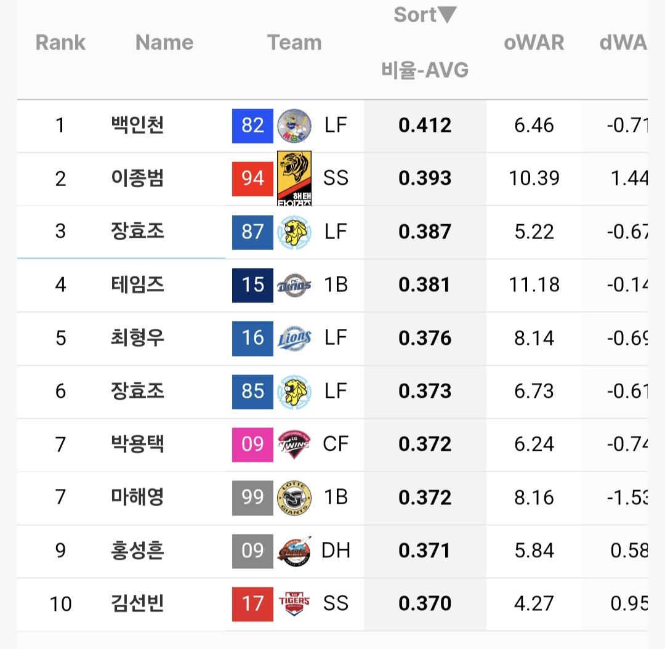Open player 테임즈's profile link

[x=137, y=284]
